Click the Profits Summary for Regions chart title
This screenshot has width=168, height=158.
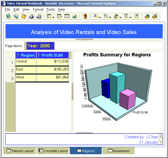117,55
